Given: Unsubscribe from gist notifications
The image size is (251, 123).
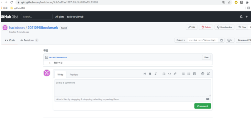Looking at the screenshot, I should click(x=225, y=27).
